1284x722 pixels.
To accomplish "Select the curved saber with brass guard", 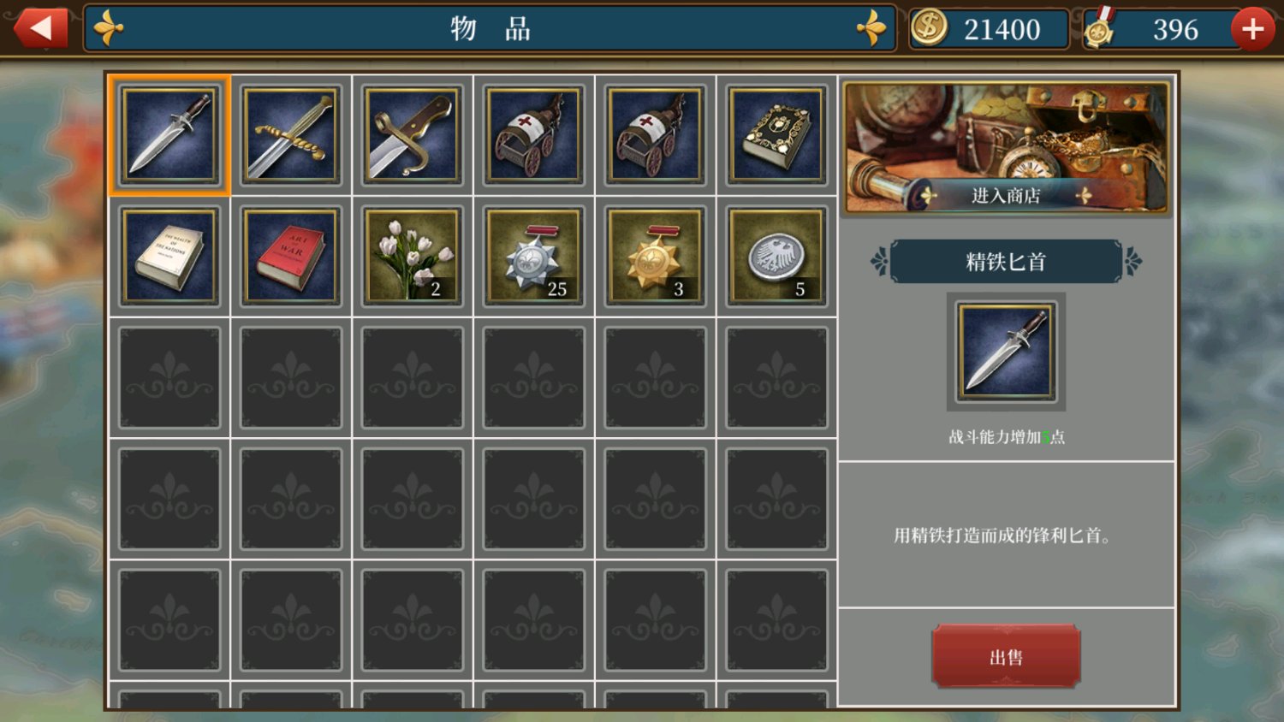I will (412, 135).
